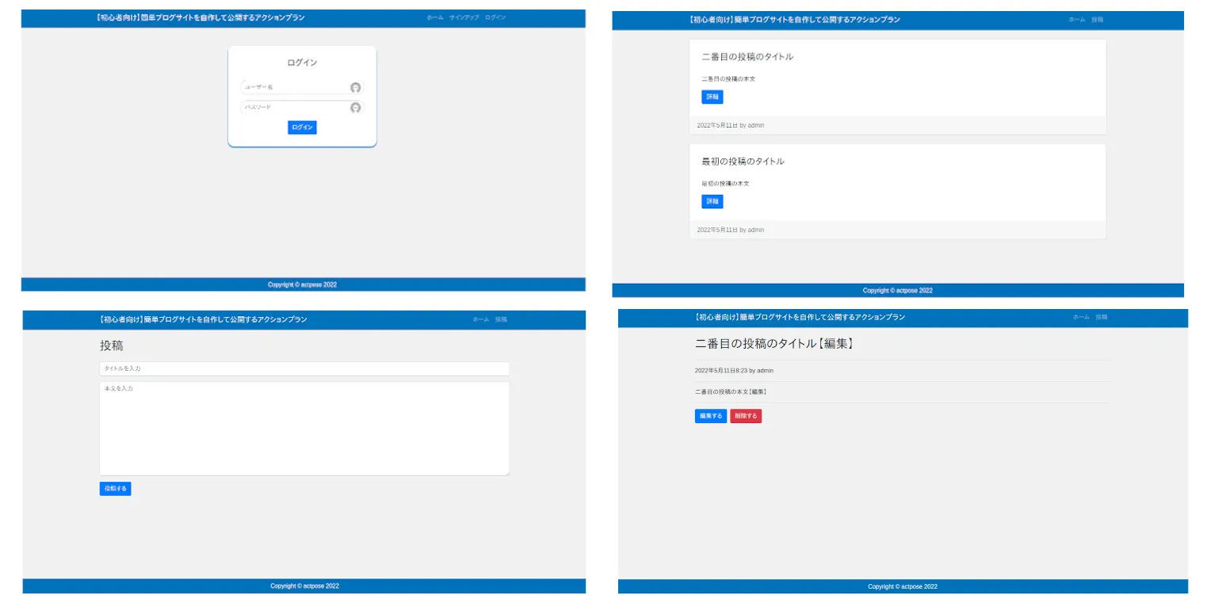Open 投稿 in the navigation bar

tap(1098, 19)
